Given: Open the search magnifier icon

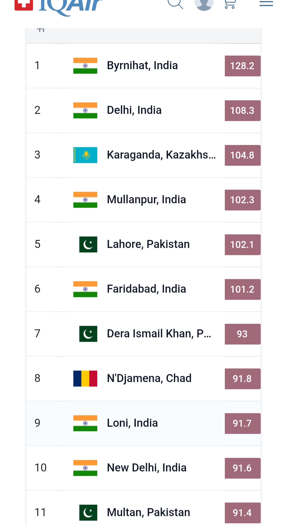Looking at the screenshot, I should (175, 4).
